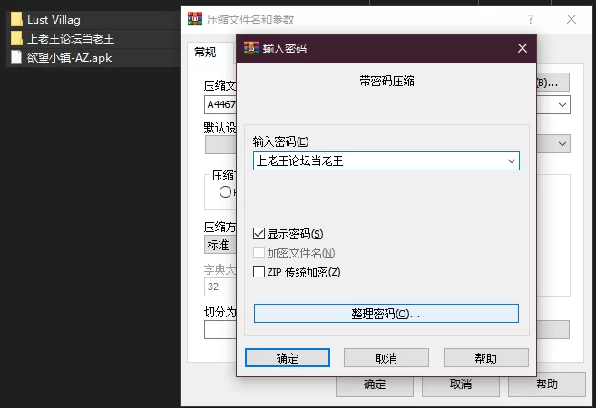This screenshot has width=596, height=408.
Task: Expand the password history dropdown arrow
Action: pyautogui.click(x=512, y=161)
